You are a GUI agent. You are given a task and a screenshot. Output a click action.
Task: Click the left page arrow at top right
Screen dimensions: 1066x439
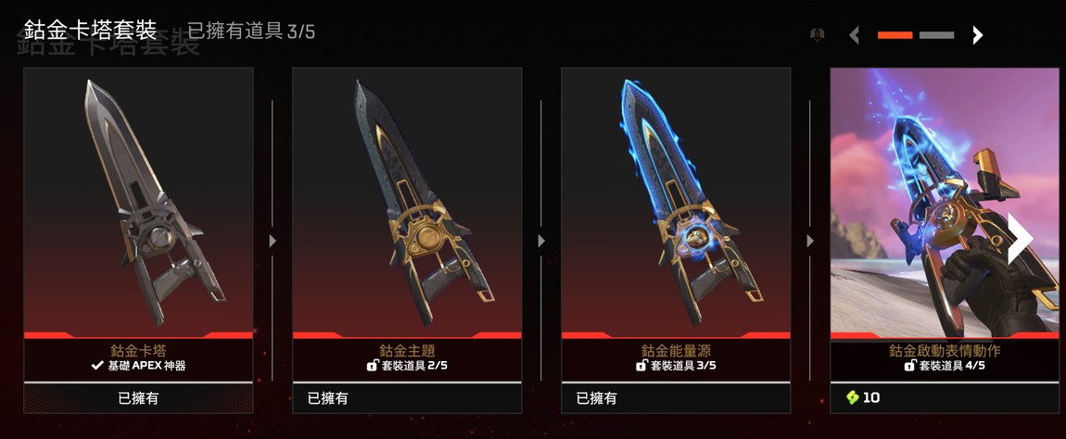tap(855, 35)
